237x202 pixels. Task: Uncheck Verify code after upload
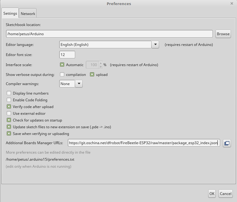pyautogui.click(x=9, y=107)
